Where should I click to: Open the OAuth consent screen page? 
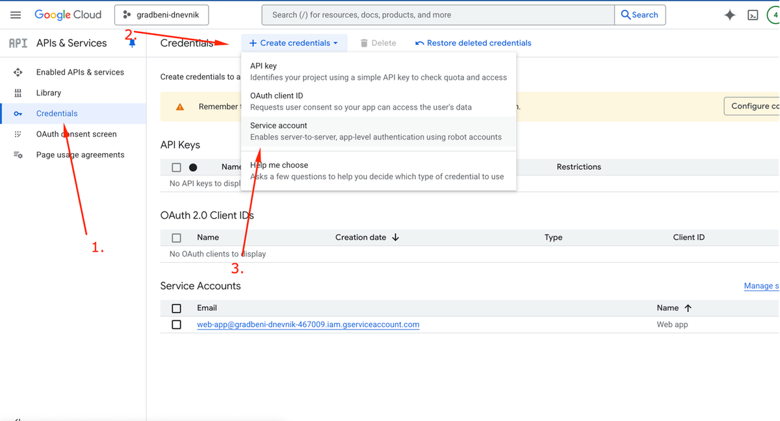tap(77, 134)
